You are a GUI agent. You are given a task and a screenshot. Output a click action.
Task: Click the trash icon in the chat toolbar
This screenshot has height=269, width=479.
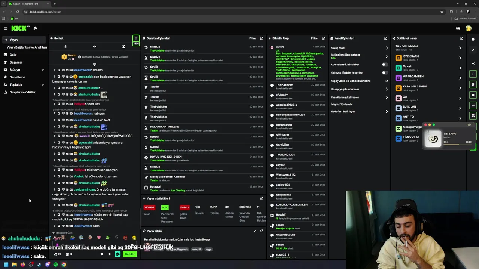(65, 47)
